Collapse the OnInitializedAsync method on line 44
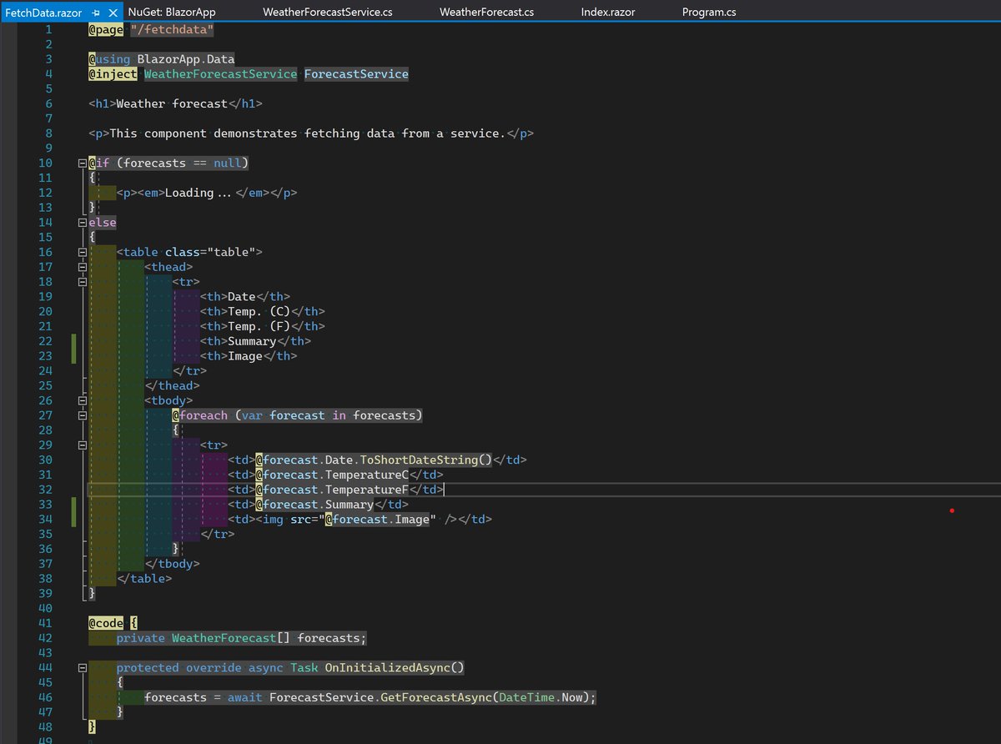This screenshot has width=1001, height=744. [82, 668]
